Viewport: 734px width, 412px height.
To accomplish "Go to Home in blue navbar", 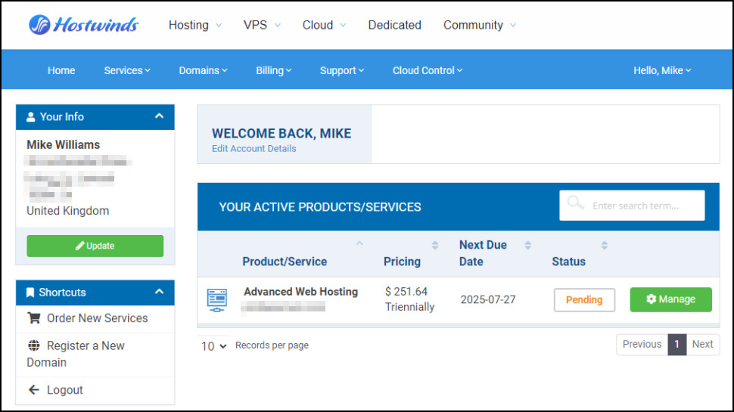I will [x=61, y=70].
